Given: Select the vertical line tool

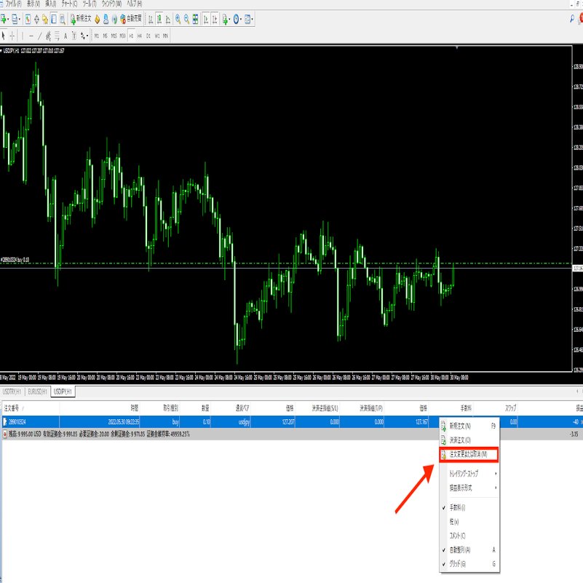Looking at the screenshot, I should (x=23, y=36).
